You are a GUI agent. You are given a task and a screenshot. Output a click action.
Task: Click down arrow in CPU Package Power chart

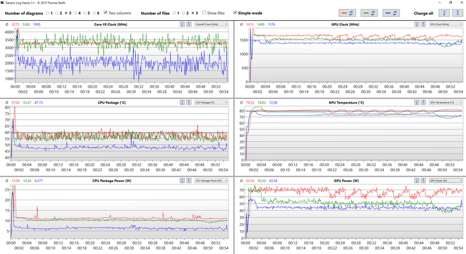[x=189, y=181]
